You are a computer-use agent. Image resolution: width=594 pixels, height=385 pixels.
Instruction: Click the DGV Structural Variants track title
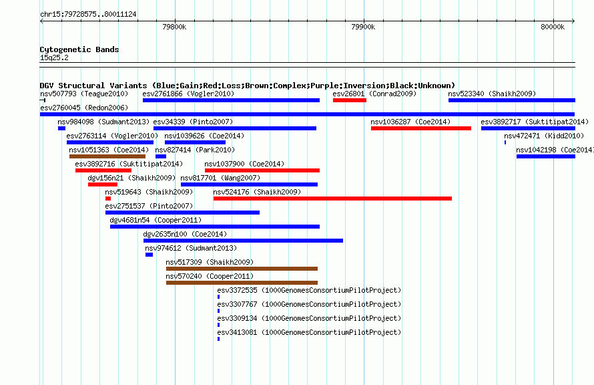(248, 86)
